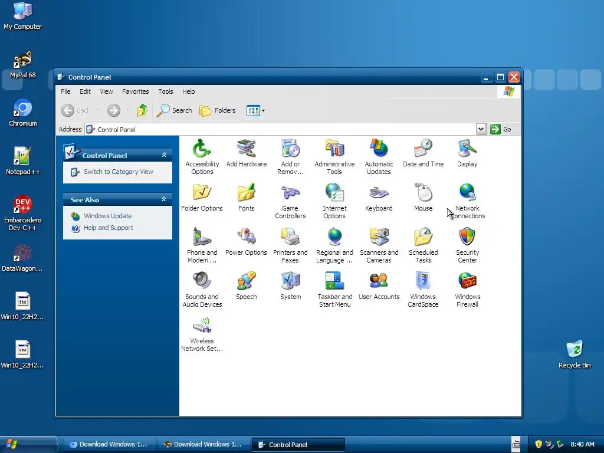Open Windows Firewall icon
This screenshot has width=604, height=453.
(467, 289)
